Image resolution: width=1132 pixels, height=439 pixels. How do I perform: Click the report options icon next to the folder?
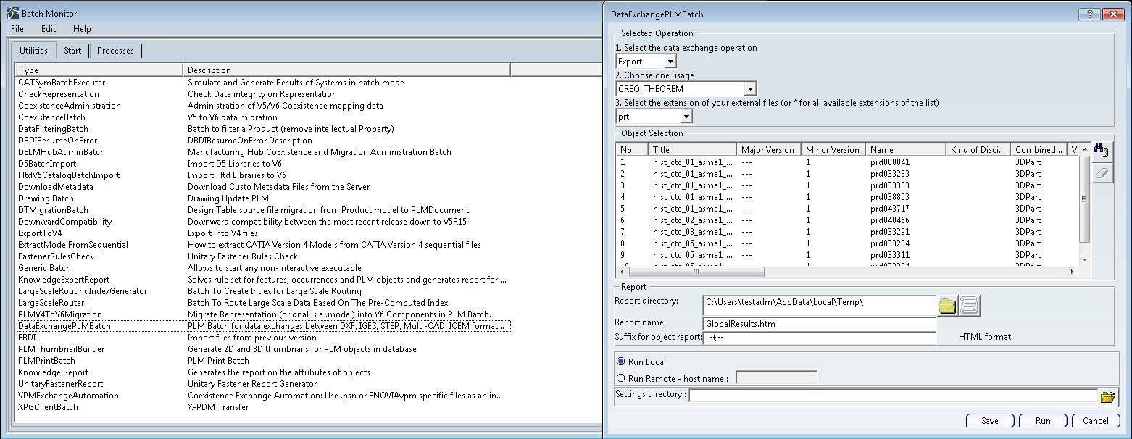970,306
